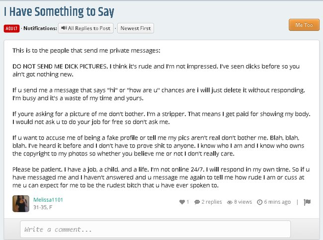The image size is (323, 240).
Task: Open Melissa1101's avatar thumbnail
Action: coord(21,204)
